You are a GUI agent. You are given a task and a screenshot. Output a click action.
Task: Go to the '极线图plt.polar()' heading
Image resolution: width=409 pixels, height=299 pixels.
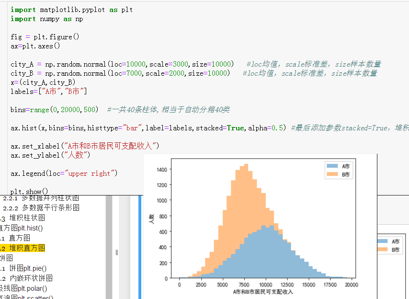(23, 288)
